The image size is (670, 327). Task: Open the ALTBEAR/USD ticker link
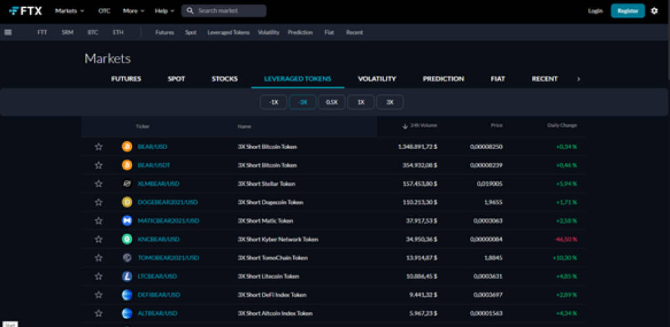point(158,313)
